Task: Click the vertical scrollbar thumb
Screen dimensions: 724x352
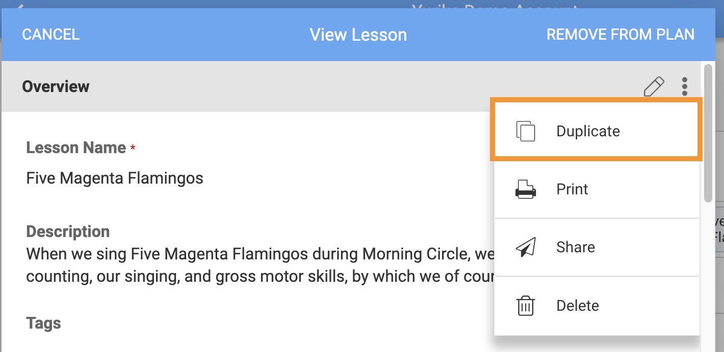Action: click(x=708, y=133)
